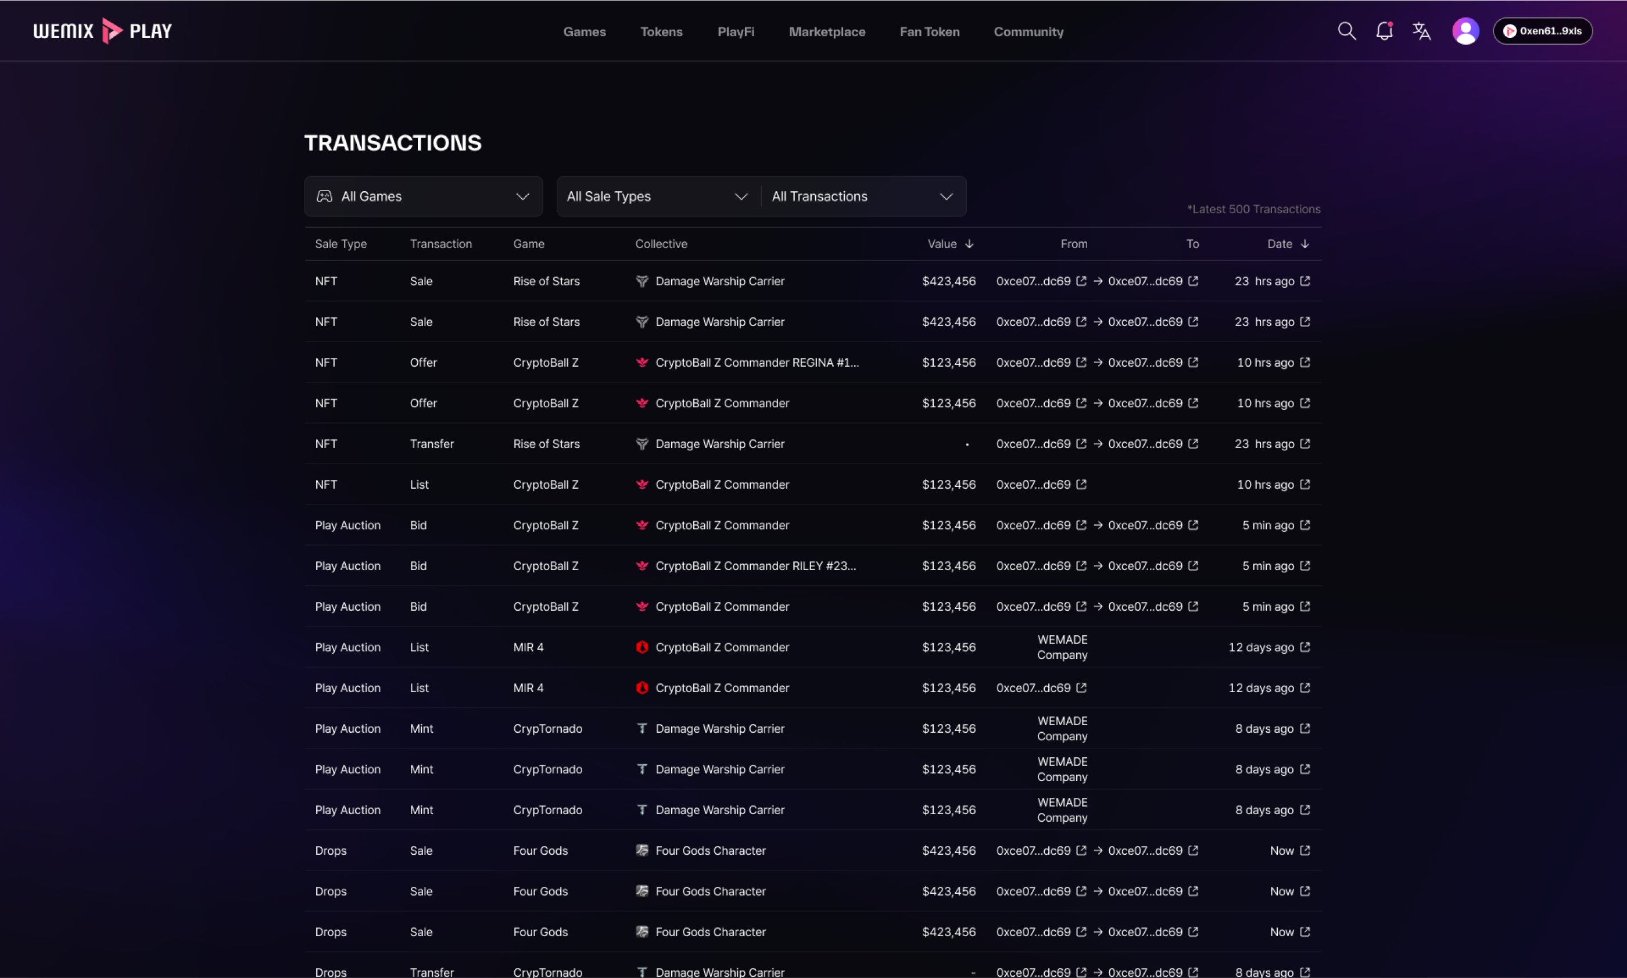Click the 0xen61..9xIs wallet button

1542,31
